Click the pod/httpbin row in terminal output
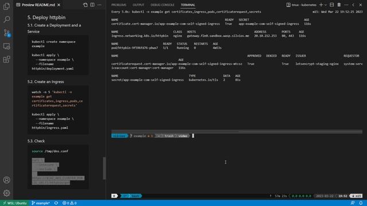 pos(166,48)
